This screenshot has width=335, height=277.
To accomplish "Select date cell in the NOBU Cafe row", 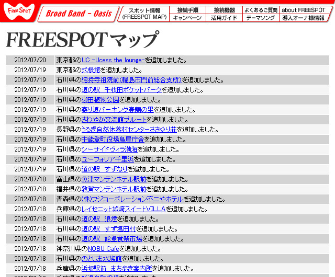I will click(30, 249).
